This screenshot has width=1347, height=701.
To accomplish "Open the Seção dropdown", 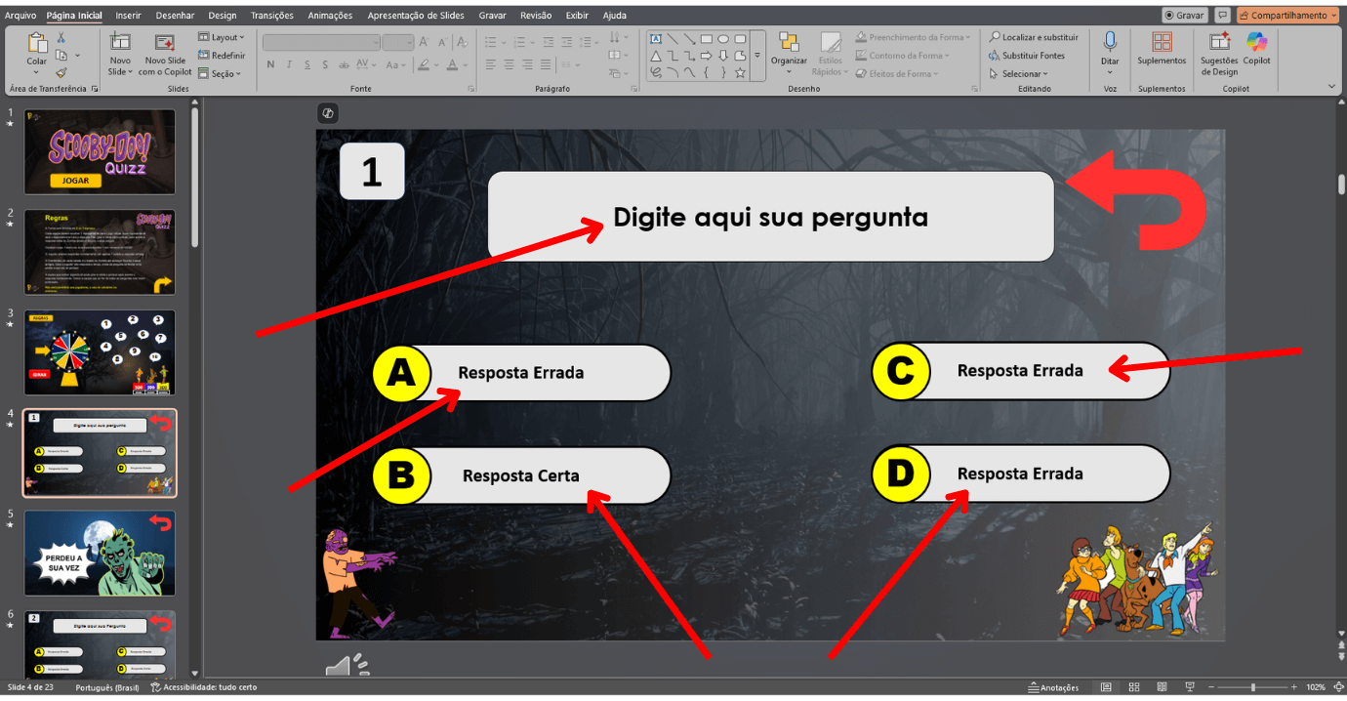I will tap(220, 73).
